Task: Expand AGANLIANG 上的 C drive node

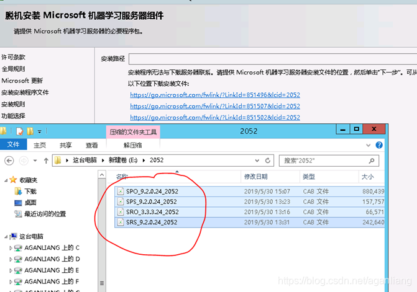Action: 11,248
